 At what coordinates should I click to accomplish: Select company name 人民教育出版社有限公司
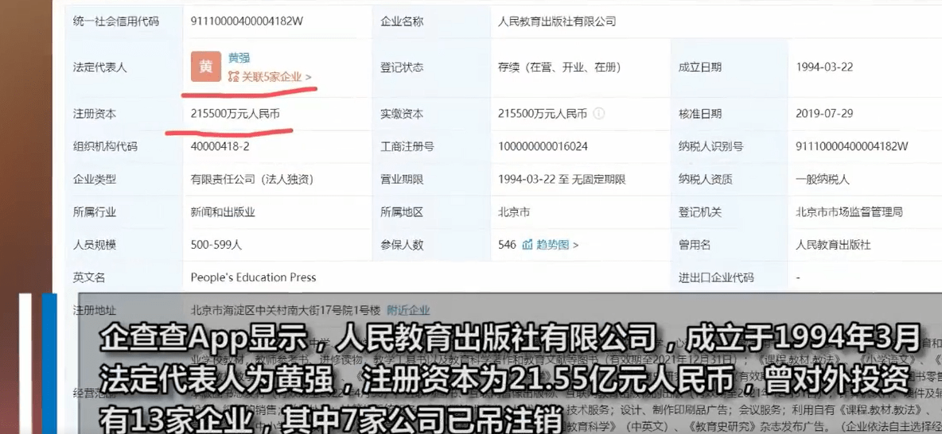[558, 21]
